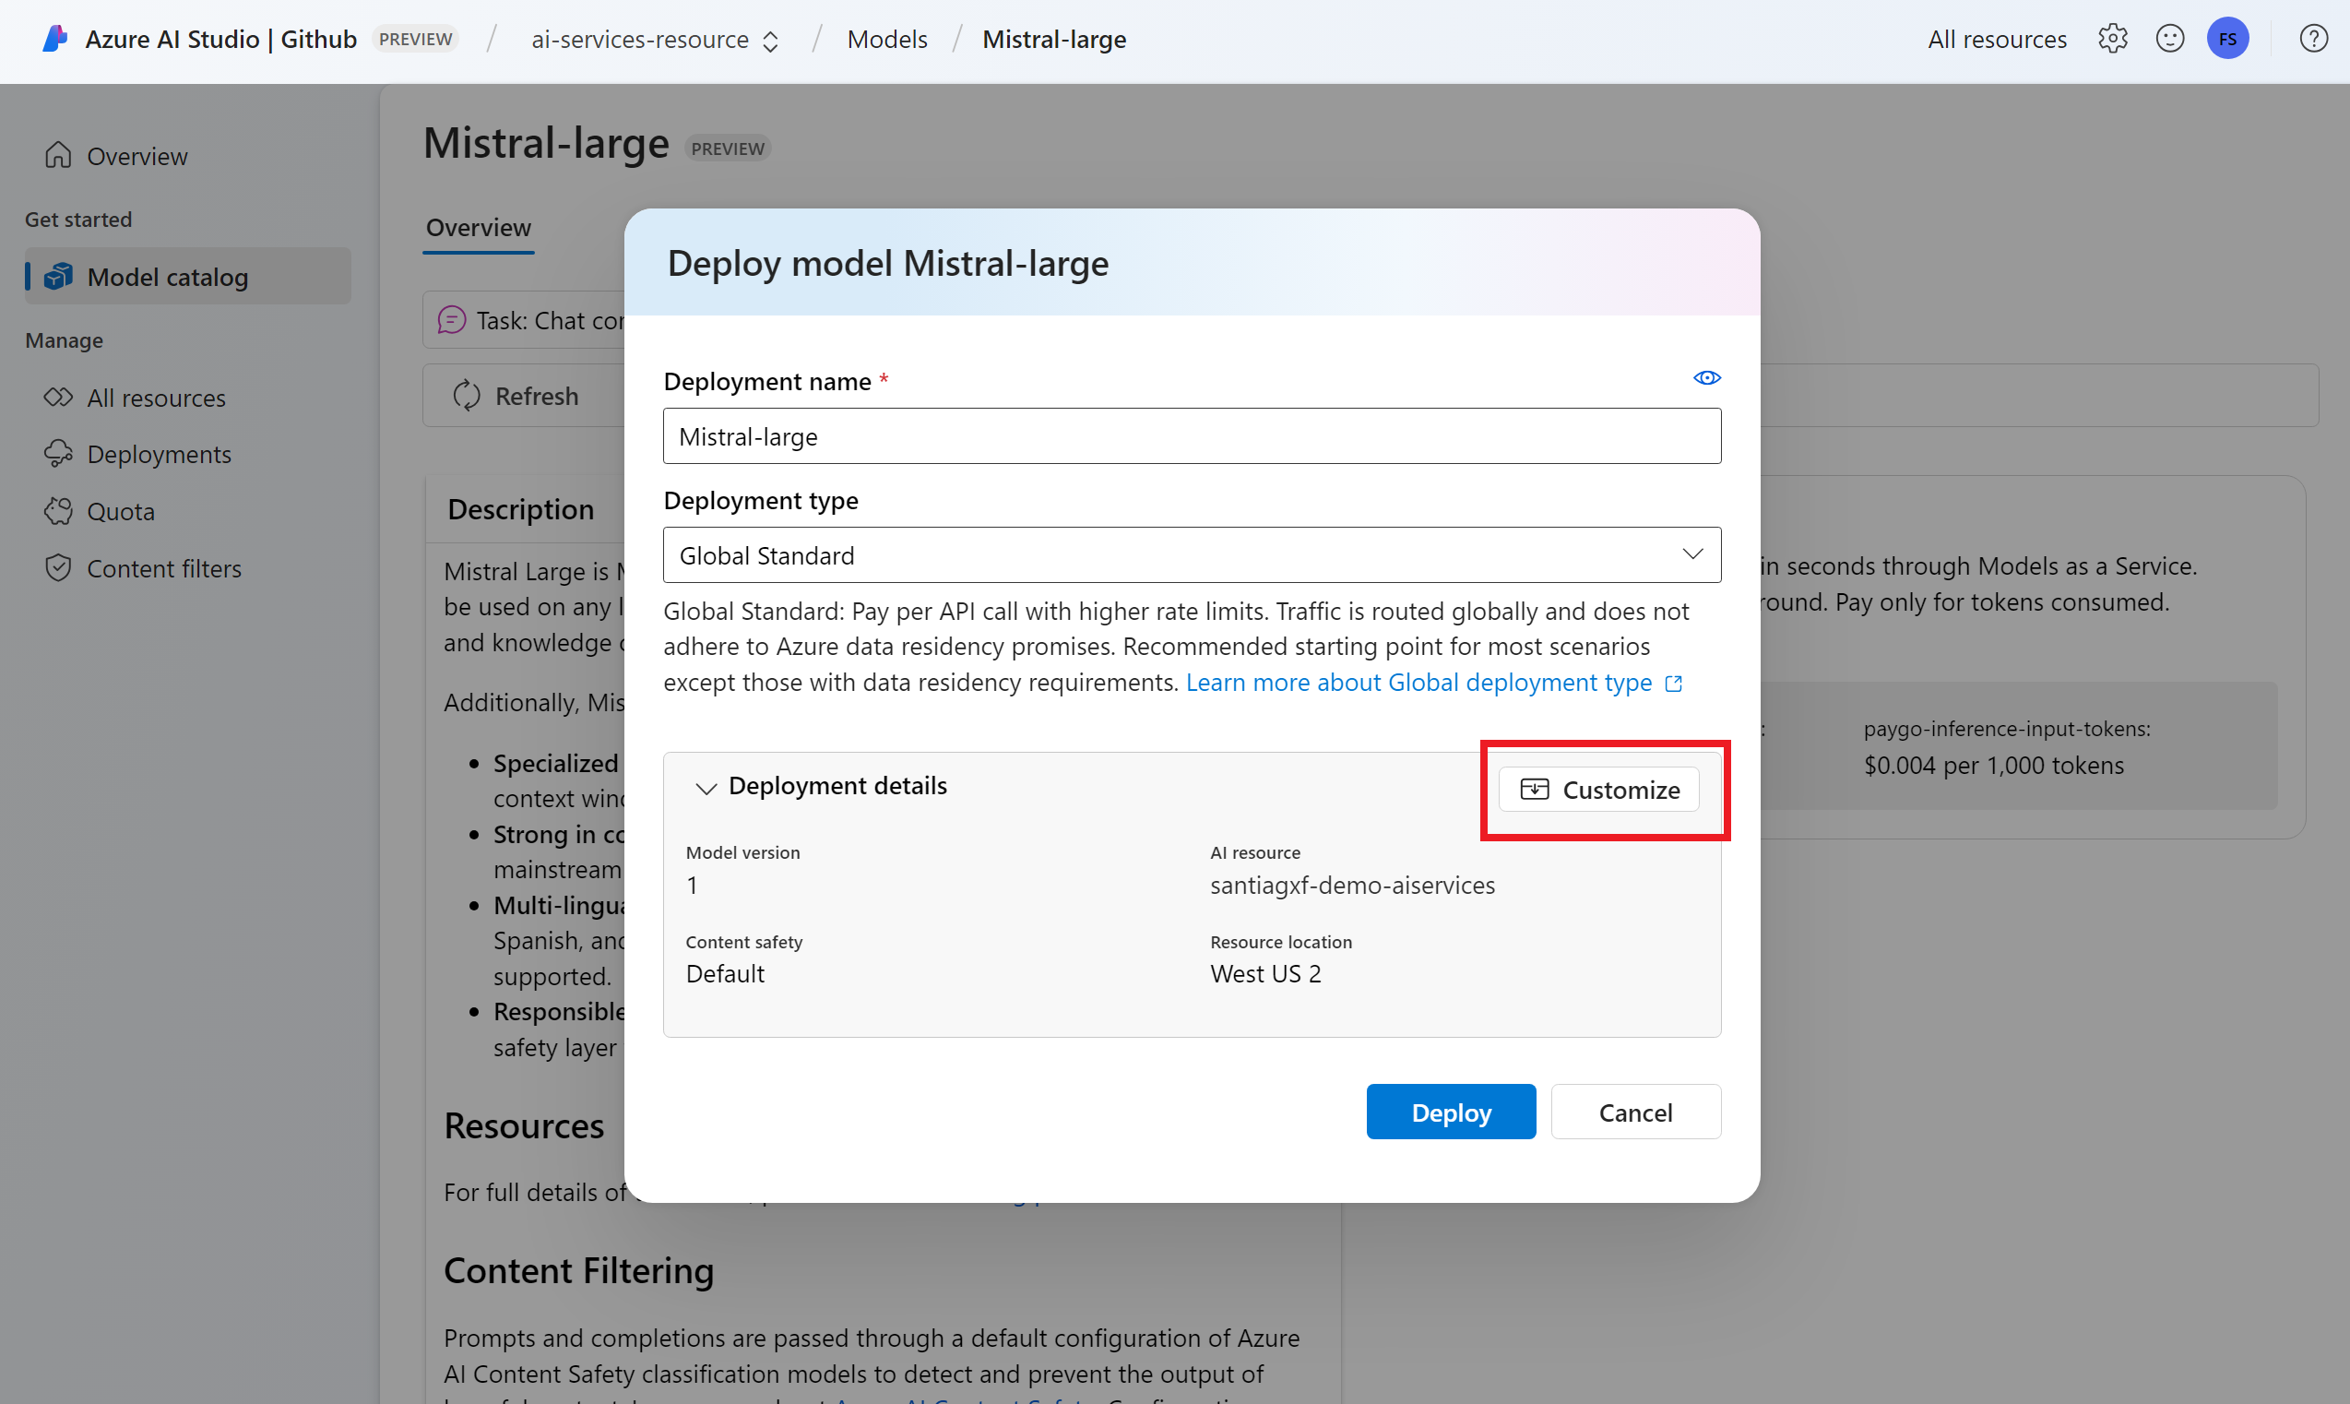This screenshot has height=1404, width=2350.
Task: Collapse the Deployment details section
Action: [x=706, y=787]
